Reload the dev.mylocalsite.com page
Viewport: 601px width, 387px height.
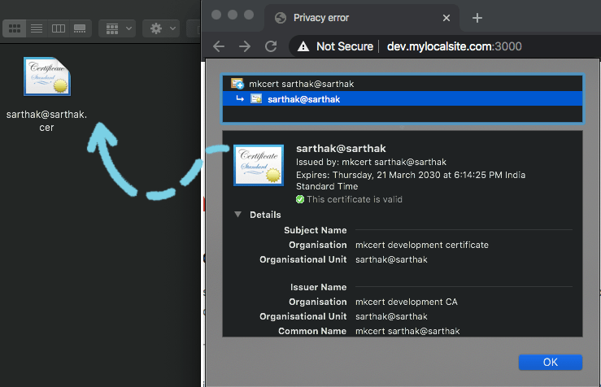tap(271, 46)
